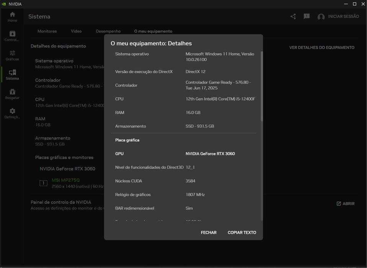The image size is (367, 268).
Task: Click the 'Sistema' page title
Action: [x=39, y=16]
